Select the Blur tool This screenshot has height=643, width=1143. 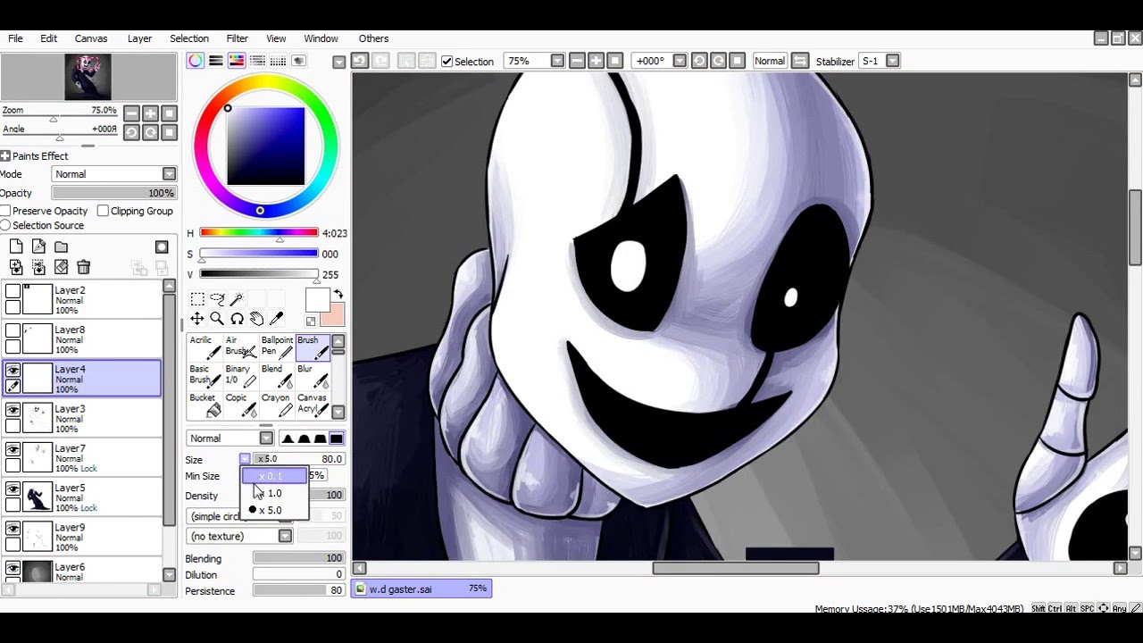(313, 376)
